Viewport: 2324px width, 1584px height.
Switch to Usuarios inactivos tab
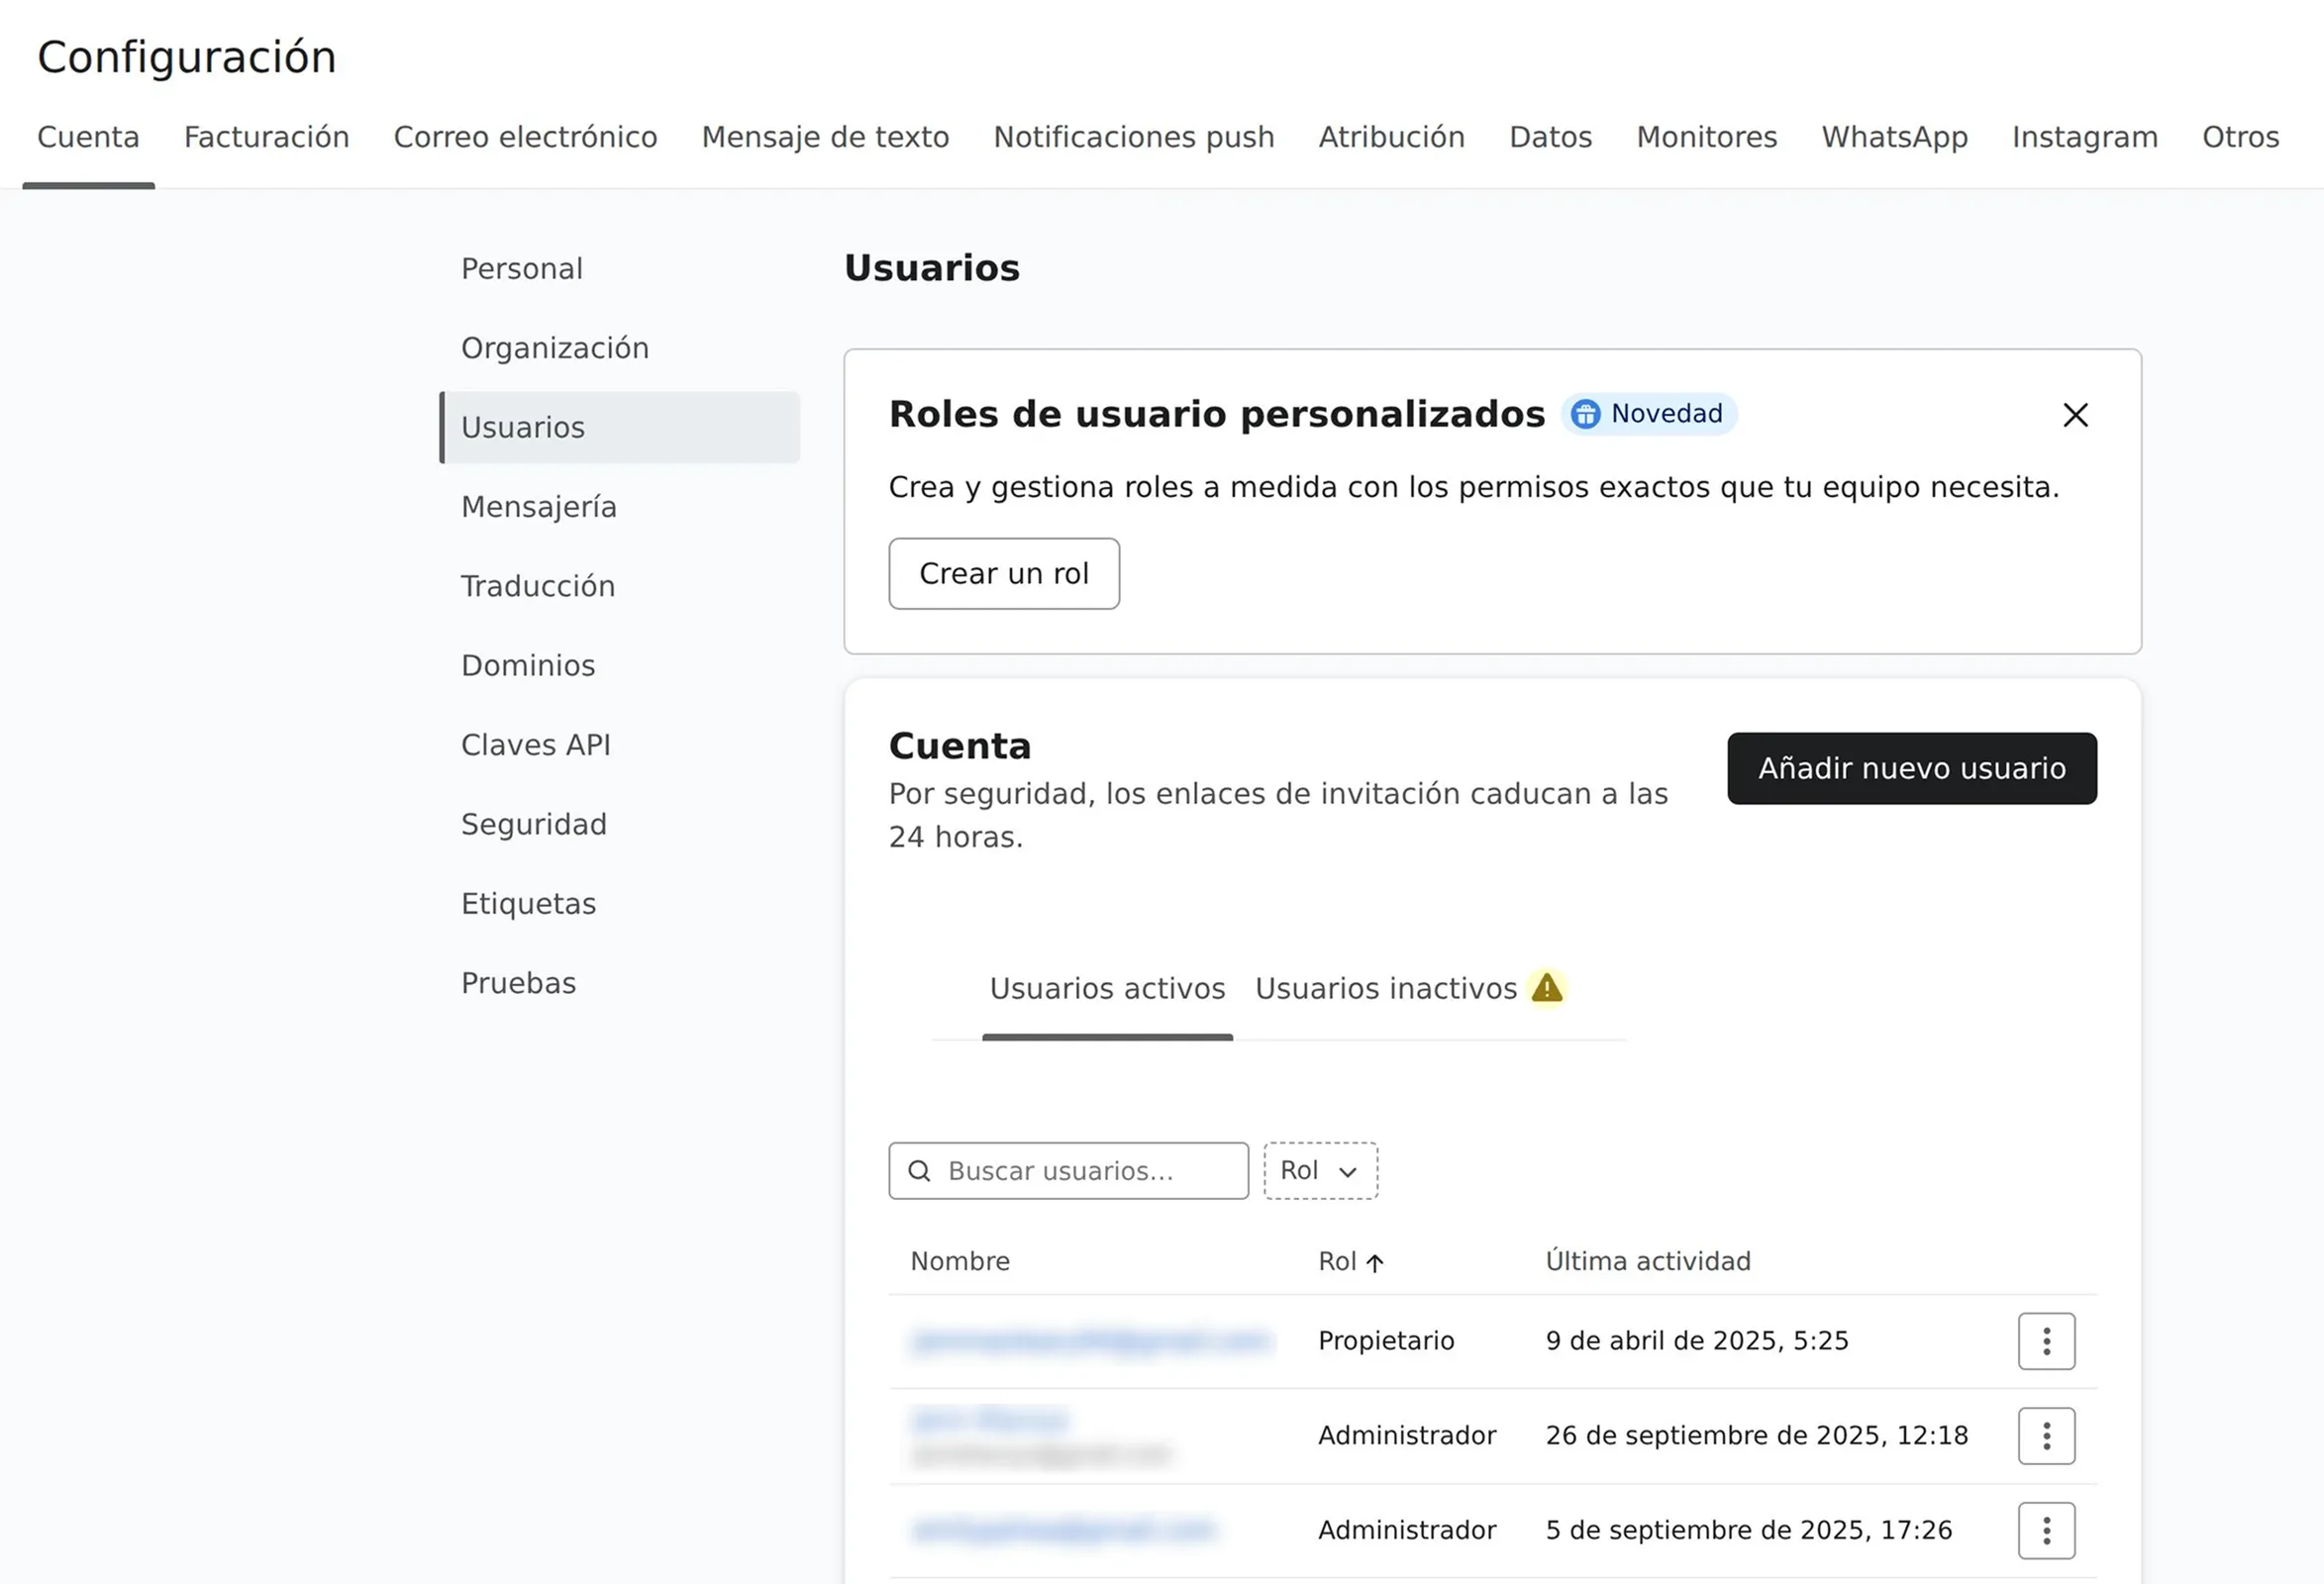tap(1385, 988)
